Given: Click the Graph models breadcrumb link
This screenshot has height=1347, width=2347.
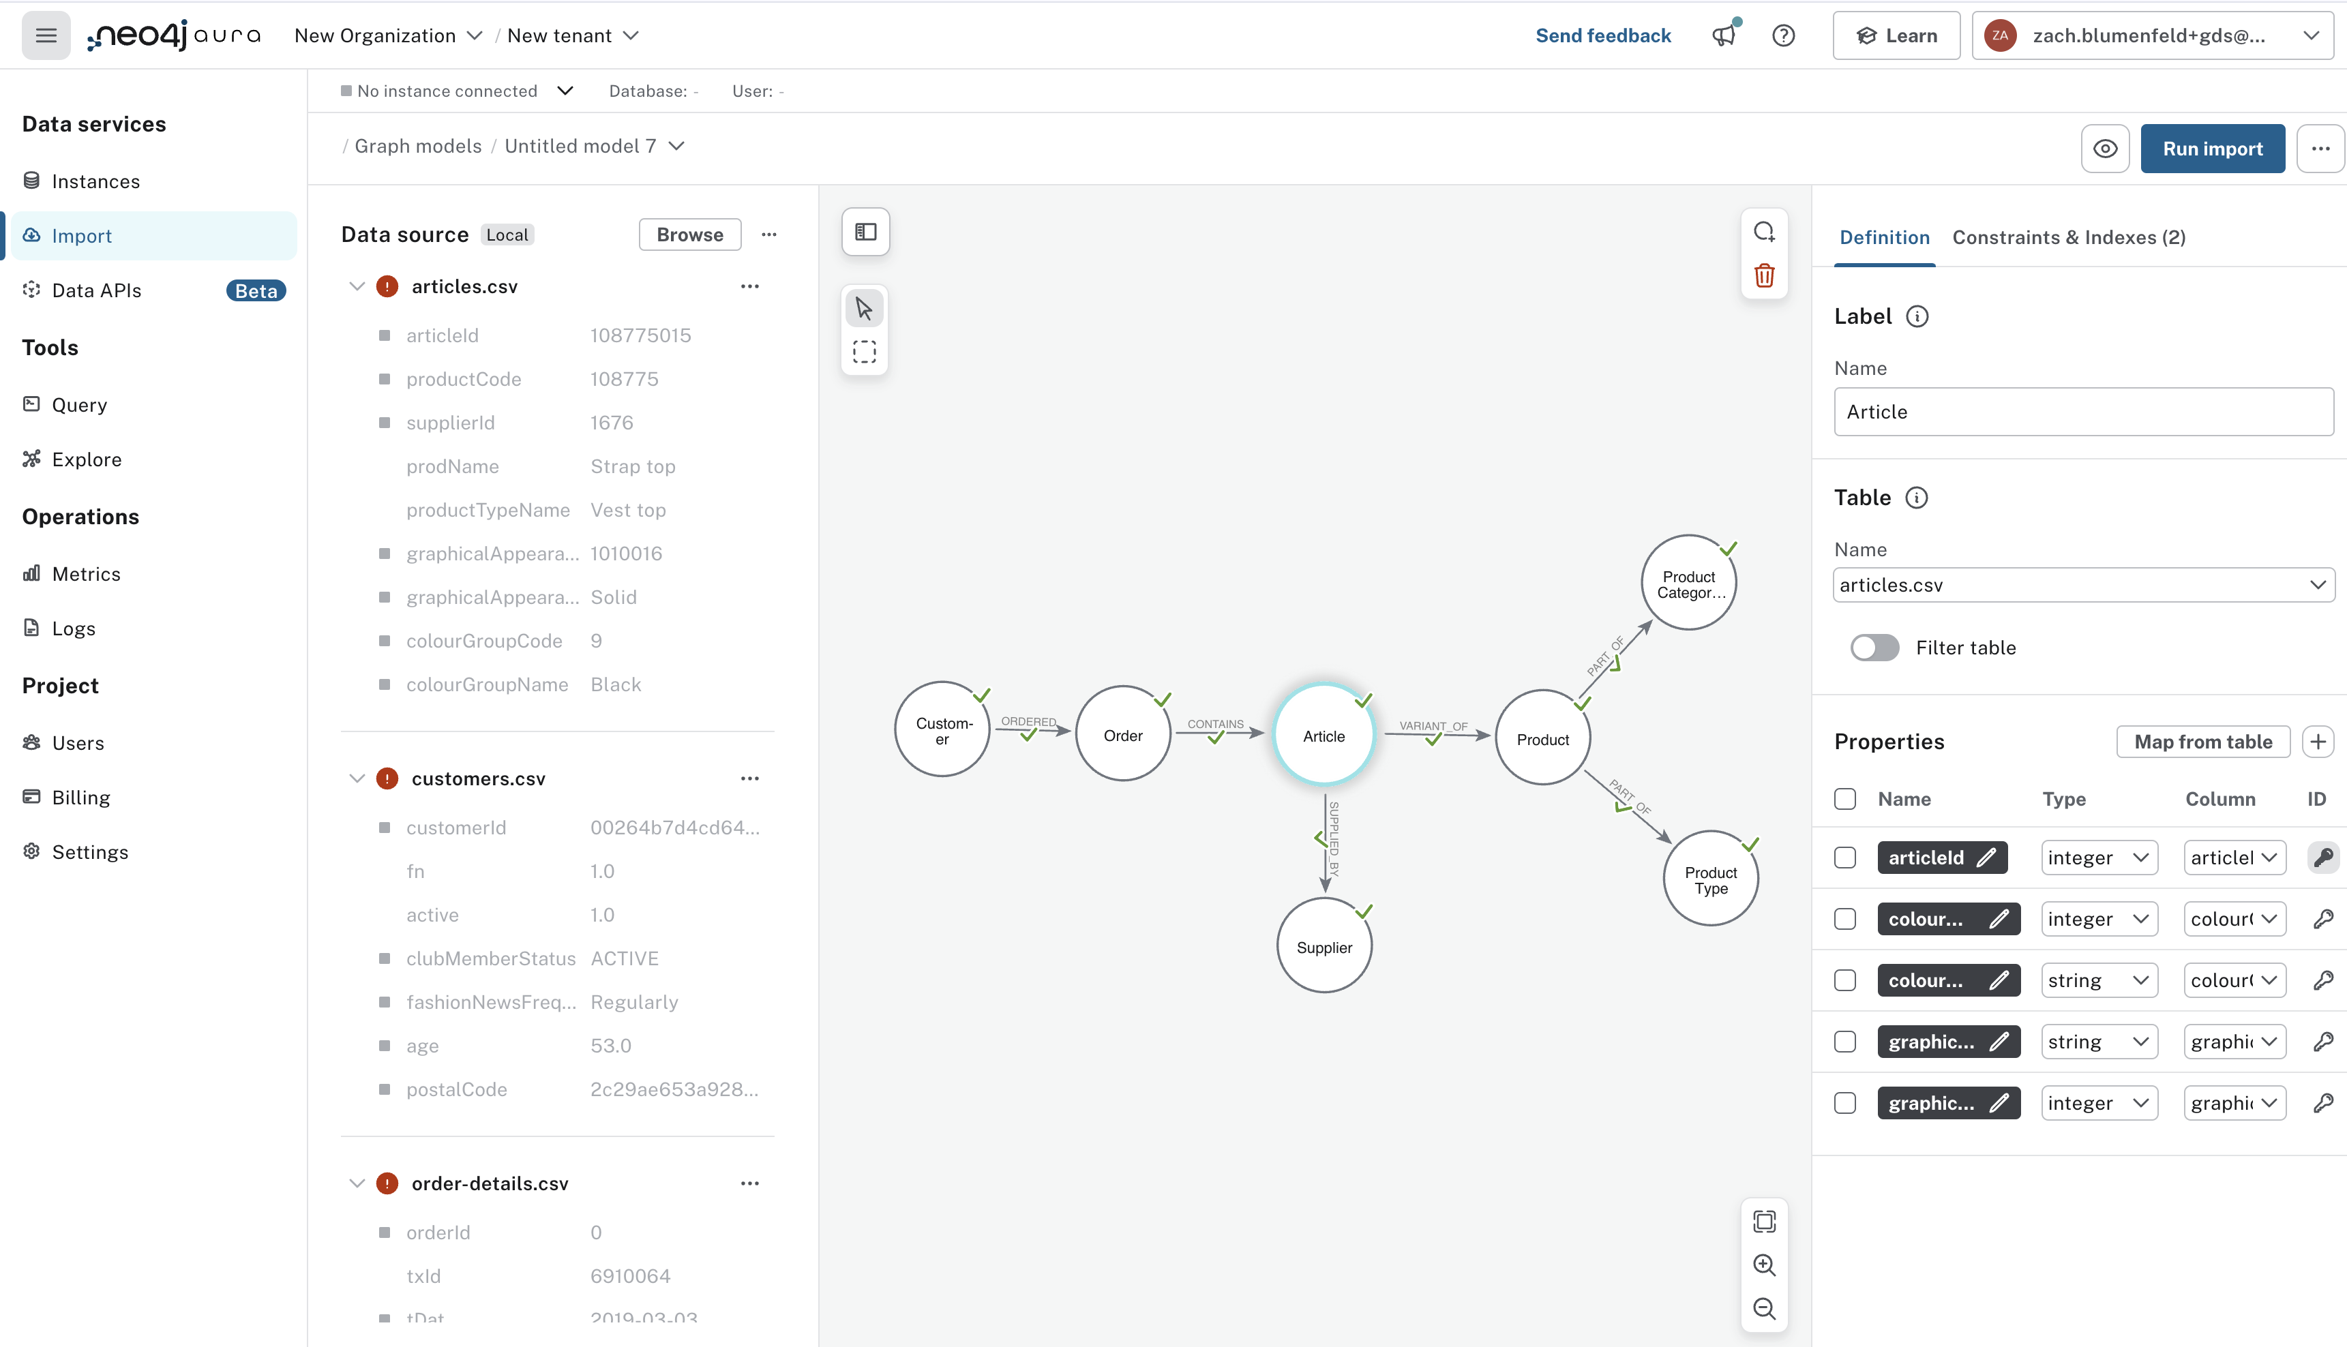Looking at the screenshot, I should point(418,146).
